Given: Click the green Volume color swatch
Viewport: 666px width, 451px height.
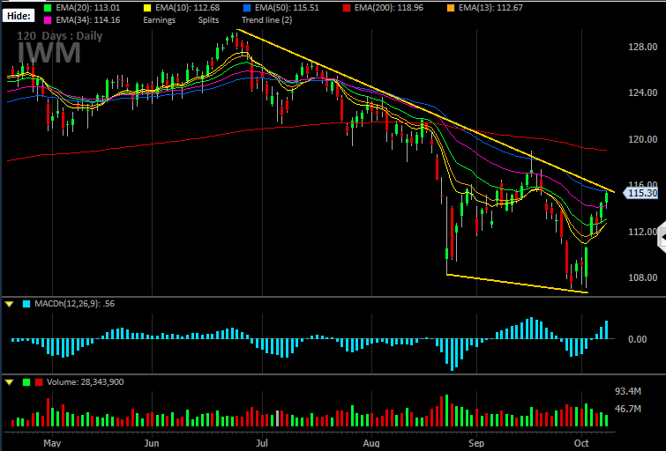Looking at the screenshot, I should click(26, 382).
